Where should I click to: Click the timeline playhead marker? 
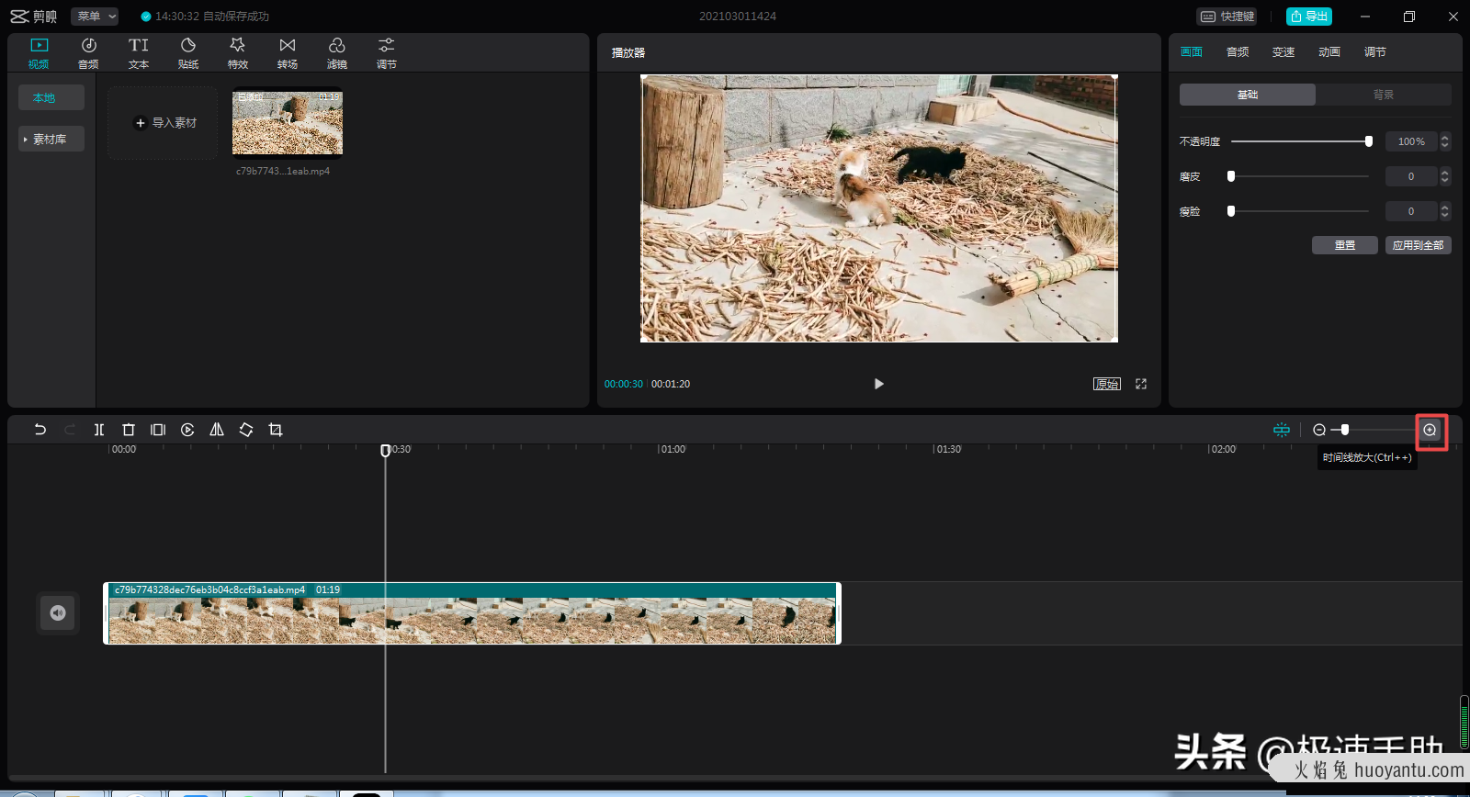coord(385,450)
